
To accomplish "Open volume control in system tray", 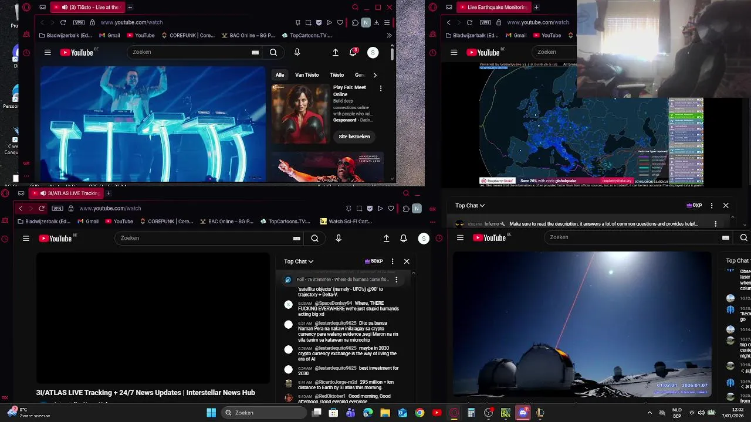I will [701, 413].
